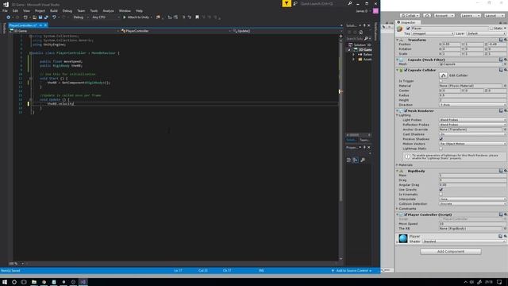Image resolution: width=508 pixels, height=286 pixels.
Task: Open the Layer dropdown (Default)
Action: click(487, 33)
